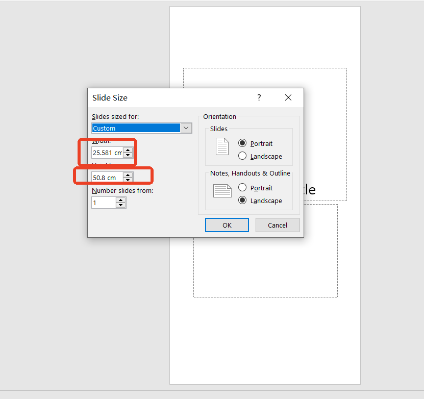Open the Slides sized for dropdown arrow

(x=186, y=128)
